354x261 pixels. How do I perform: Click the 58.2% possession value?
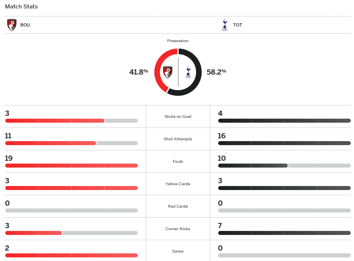(x=216, y=72)
